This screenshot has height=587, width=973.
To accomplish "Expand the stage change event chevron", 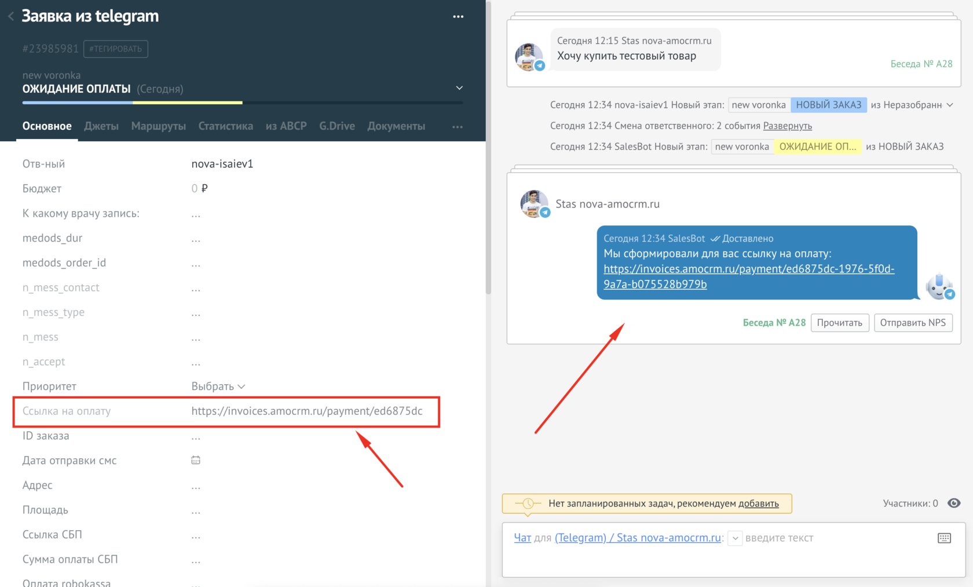I will click(x=950, y=105).
